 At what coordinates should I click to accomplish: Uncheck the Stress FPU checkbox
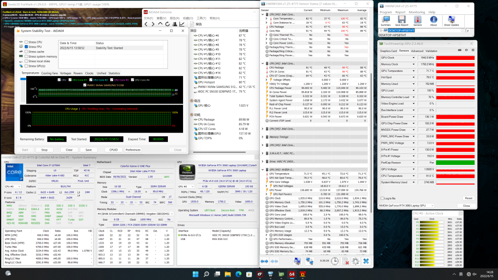point(26,47)
